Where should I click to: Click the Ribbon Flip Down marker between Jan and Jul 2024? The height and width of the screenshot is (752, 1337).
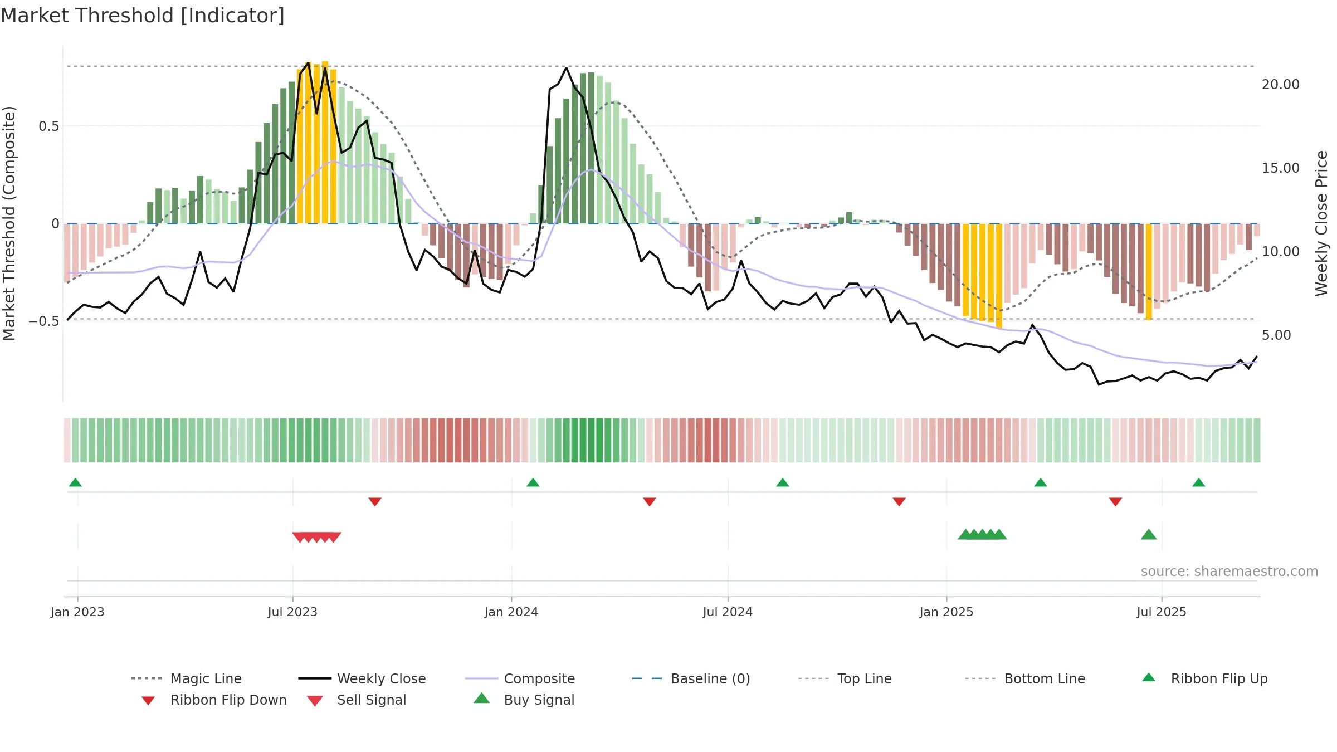pos(650,502)
